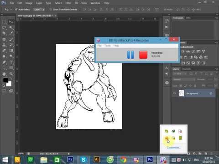Add an Exposure adjustment
219x164 pixels.
point(198,51)
